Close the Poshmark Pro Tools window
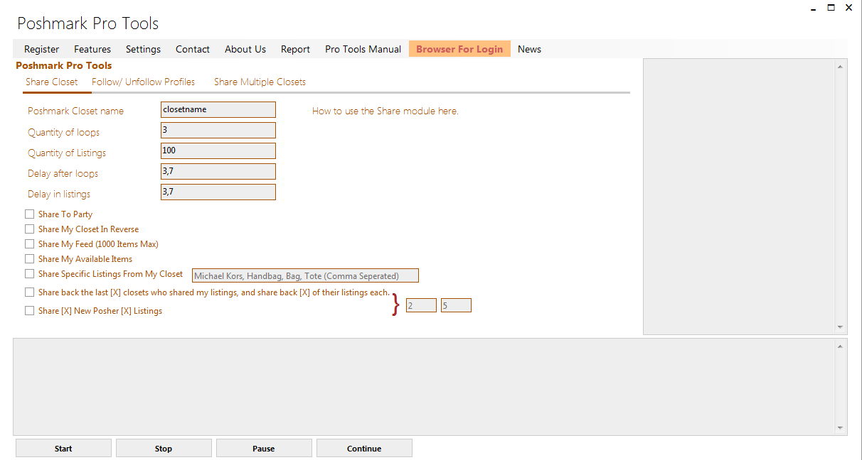This screenshot has height=460, width=862. click(x=848, y=9)
